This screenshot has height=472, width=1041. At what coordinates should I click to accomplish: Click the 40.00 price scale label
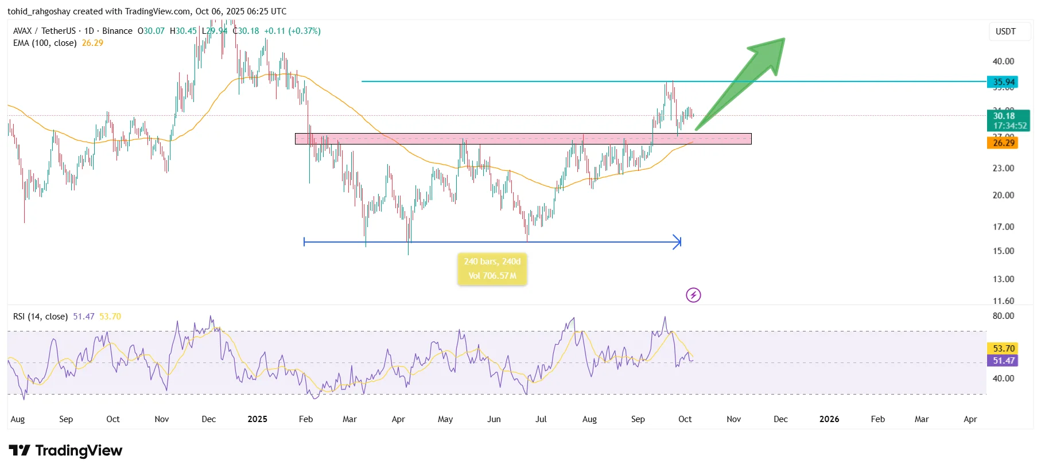pyautogui.click(x=1003, y=61)
